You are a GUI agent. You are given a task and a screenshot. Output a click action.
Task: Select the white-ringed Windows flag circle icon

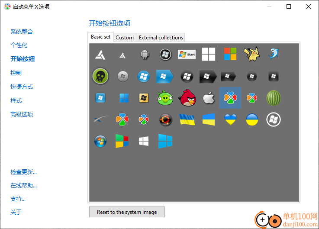click(x=274, y=119)
